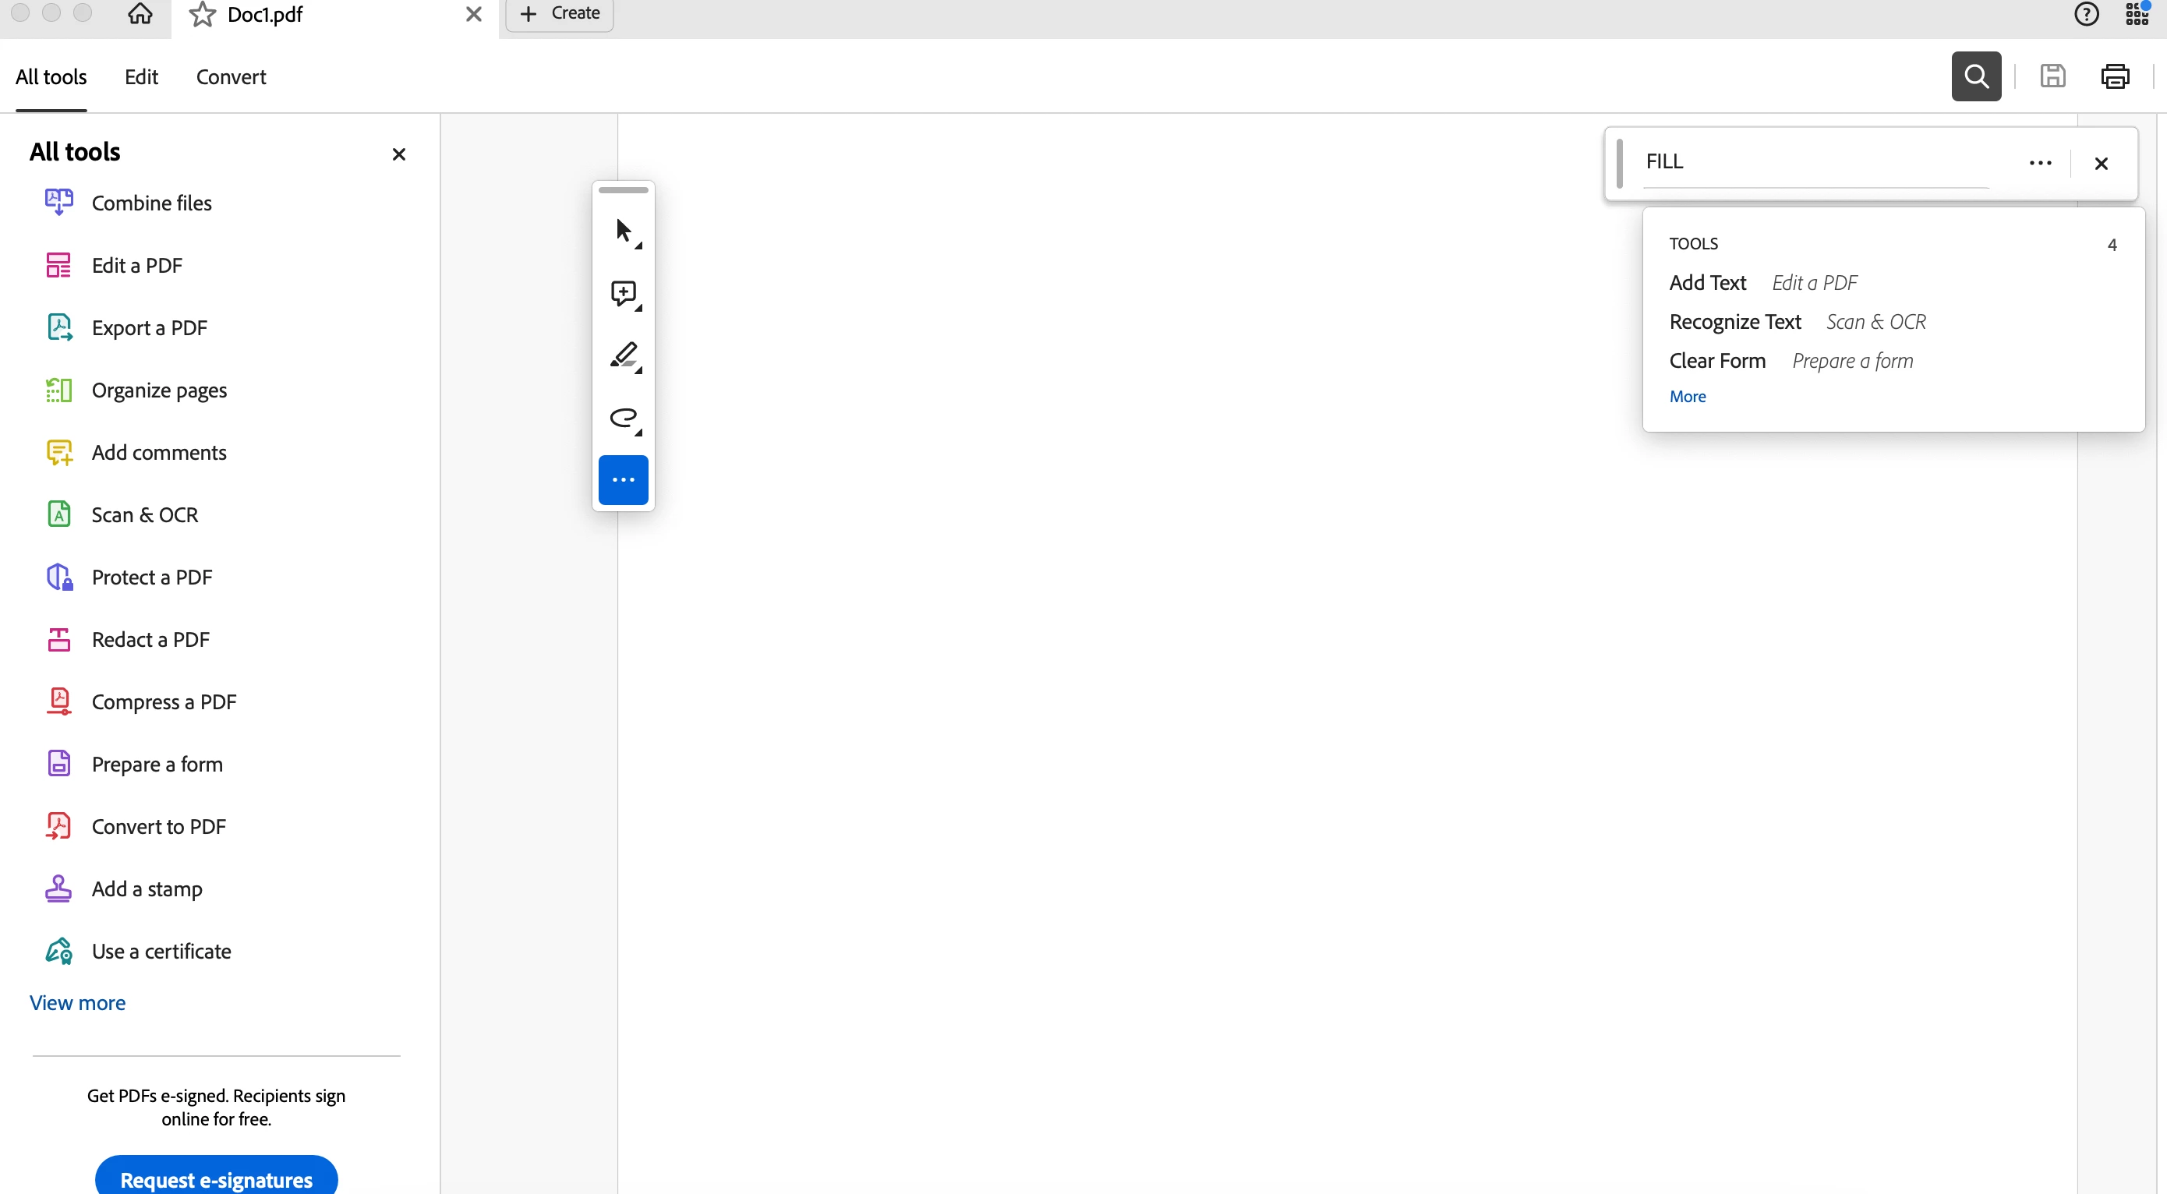Screen dimensions: 2167x1194
Task: Go to Home via house icon
Action: pyautogui.click(x=140, y=13)
